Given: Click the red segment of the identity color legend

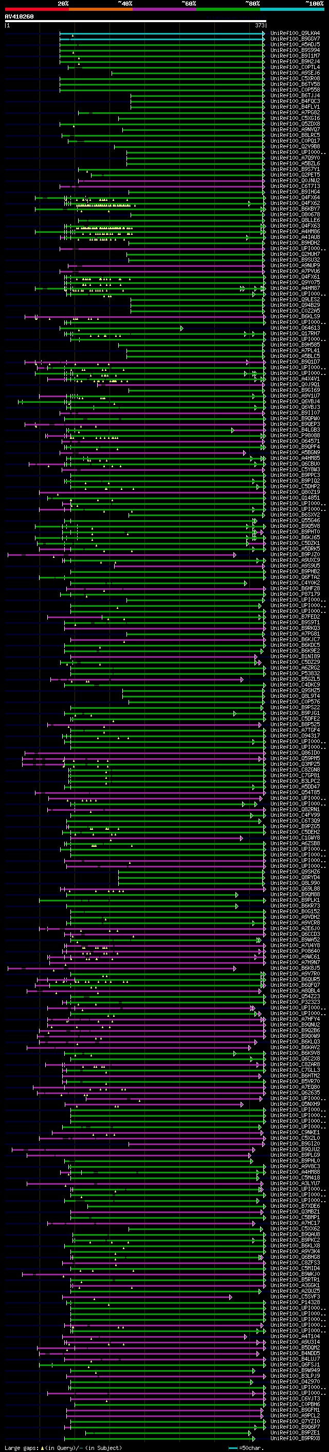Looking at the screenshot, I should 36,10.
